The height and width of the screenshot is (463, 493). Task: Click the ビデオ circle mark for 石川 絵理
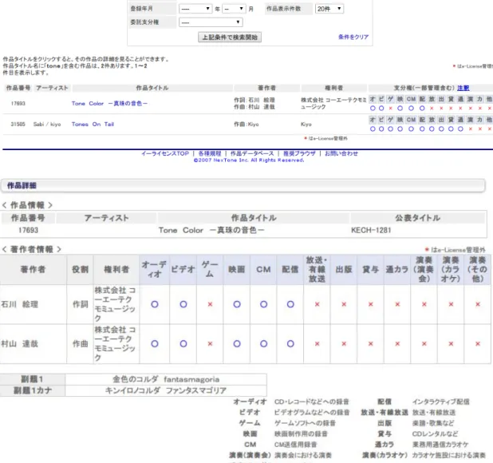point(183,304)
